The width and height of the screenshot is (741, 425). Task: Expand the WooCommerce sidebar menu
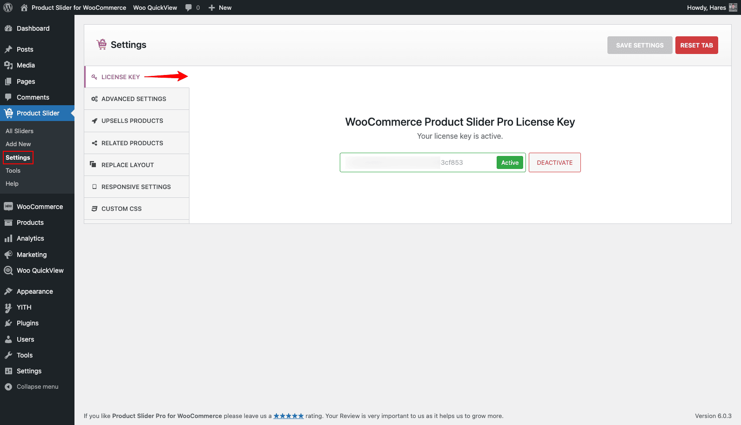[x=40, y=207]
